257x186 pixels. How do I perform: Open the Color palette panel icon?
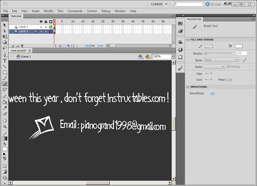click(180, 31)
